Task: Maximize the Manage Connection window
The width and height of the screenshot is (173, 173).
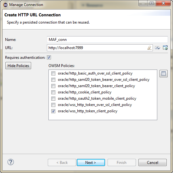Action: click(152, 3)
